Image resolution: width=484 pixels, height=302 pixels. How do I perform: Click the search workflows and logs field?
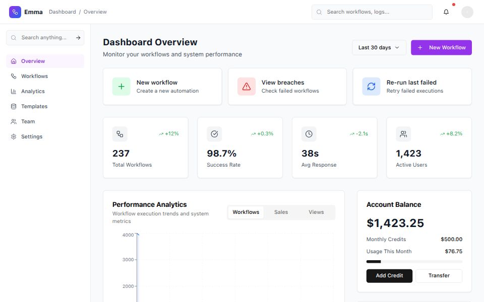coord(372,12)
